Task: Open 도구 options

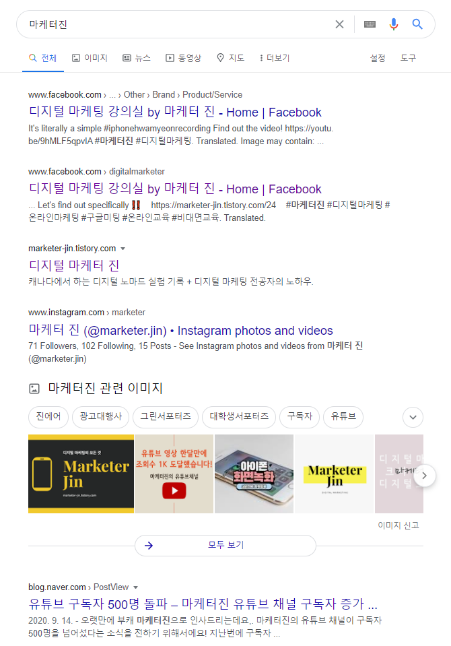Action: tap(408, 58)
